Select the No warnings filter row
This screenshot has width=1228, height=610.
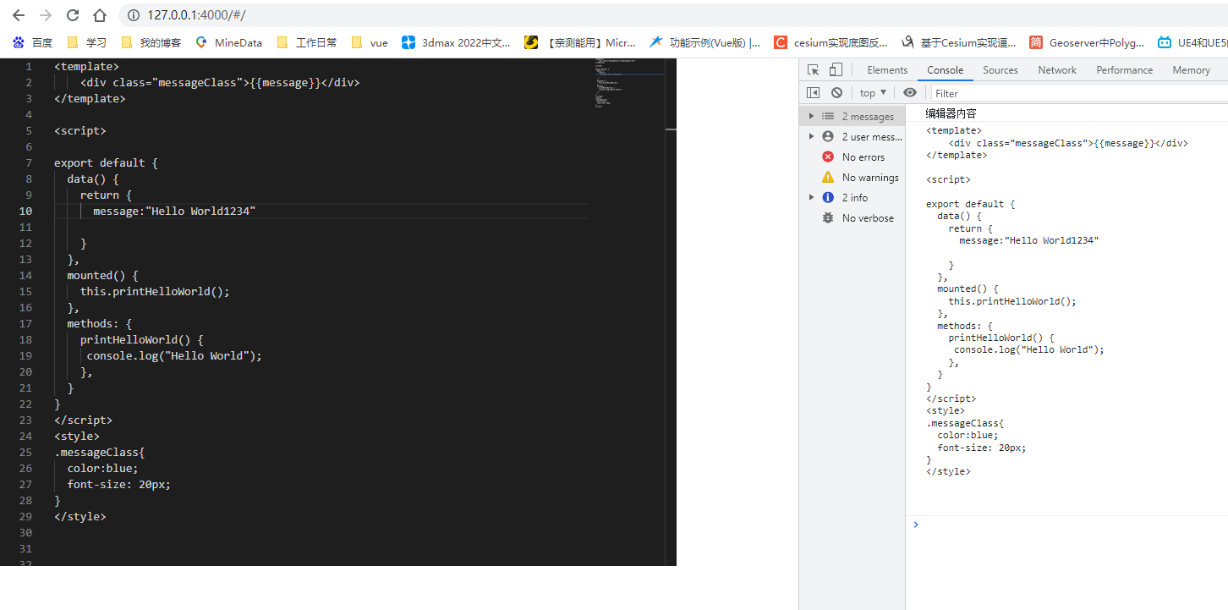[852, 177]
